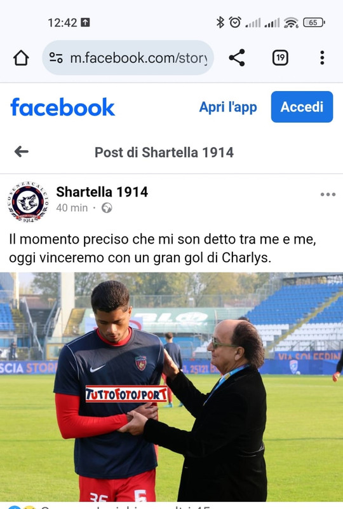Viewport: 343px width, 509px height.
Task: Go back using the left arrow
Action: (22, 151)
